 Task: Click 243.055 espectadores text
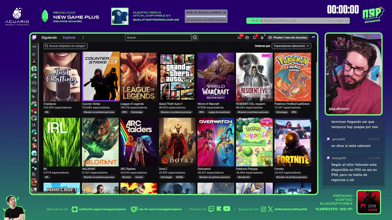pyautogui.click(x=58, y=108)
